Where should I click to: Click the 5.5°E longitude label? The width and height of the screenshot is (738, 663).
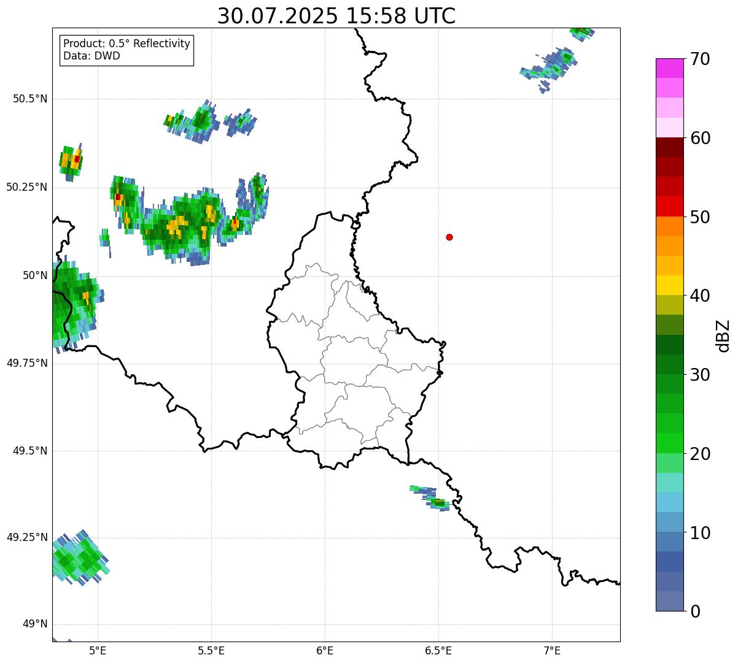point(211,650)
